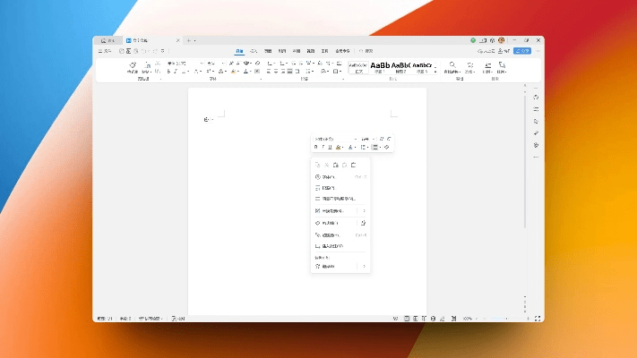
Task: Toggle Italic in the floating mini toolbar
Action: [x=323, y=147]
